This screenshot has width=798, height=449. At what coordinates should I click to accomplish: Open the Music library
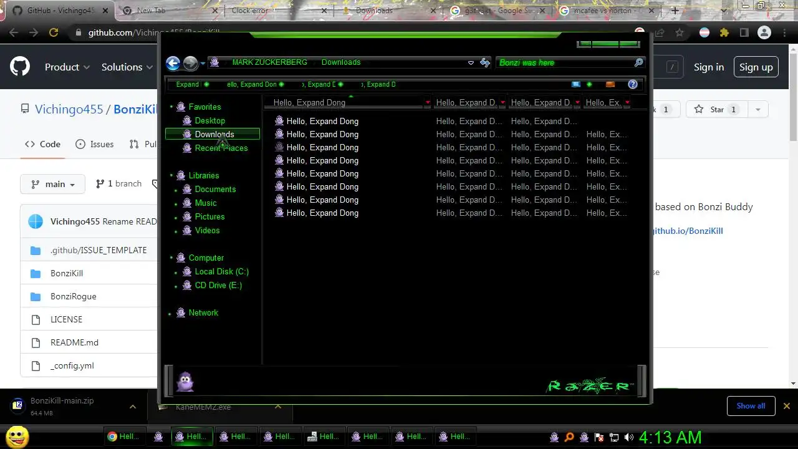point(205,203)
